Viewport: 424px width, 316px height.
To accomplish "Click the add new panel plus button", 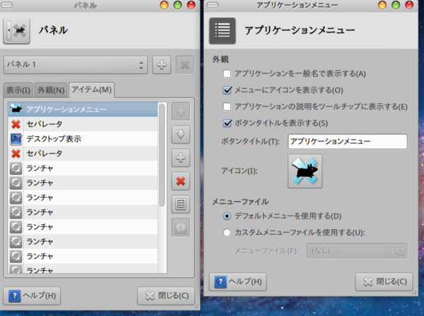I will pyautogui.click(x=162, y=65).
